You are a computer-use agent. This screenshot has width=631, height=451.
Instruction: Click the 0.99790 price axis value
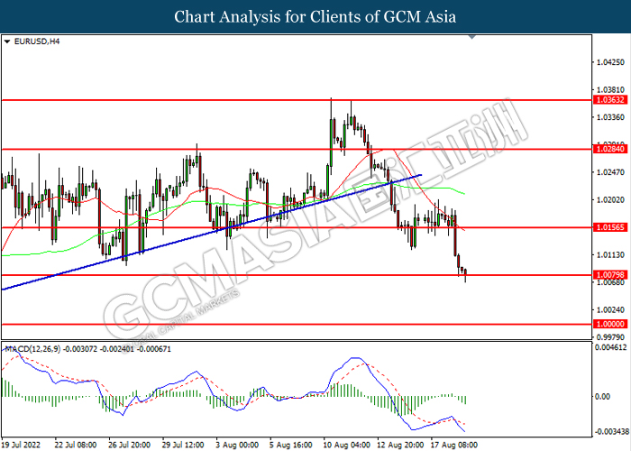pyautogui.click(x=610, y=336)
